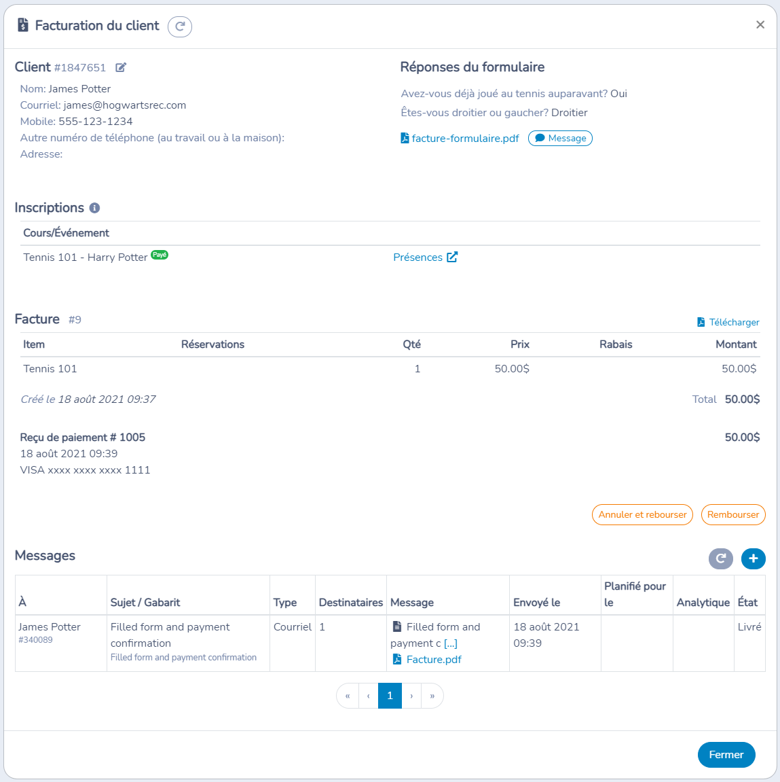Click the Total 50.00$ amount

point(742,399)
